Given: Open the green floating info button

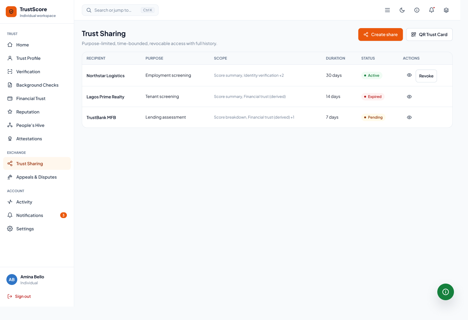Looking at the screenshot, I should pyautogui.click(x=446, y=292).
